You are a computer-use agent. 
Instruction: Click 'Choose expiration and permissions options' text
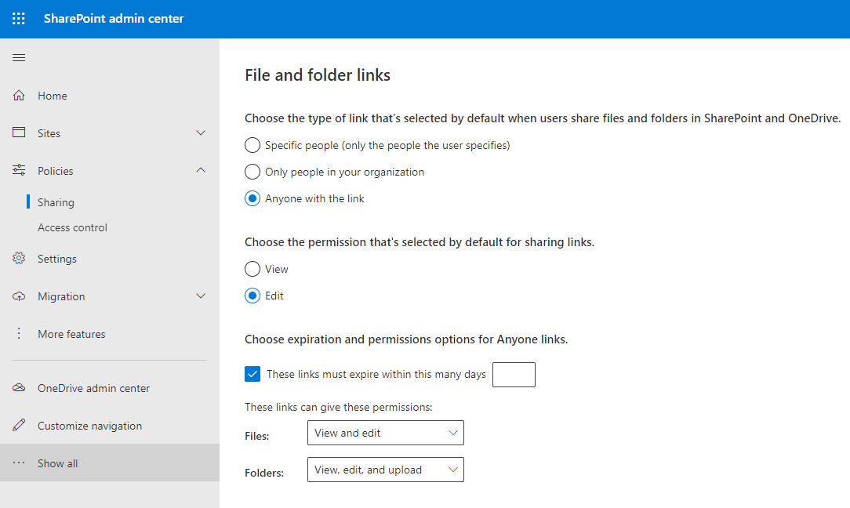pos(406,339)
